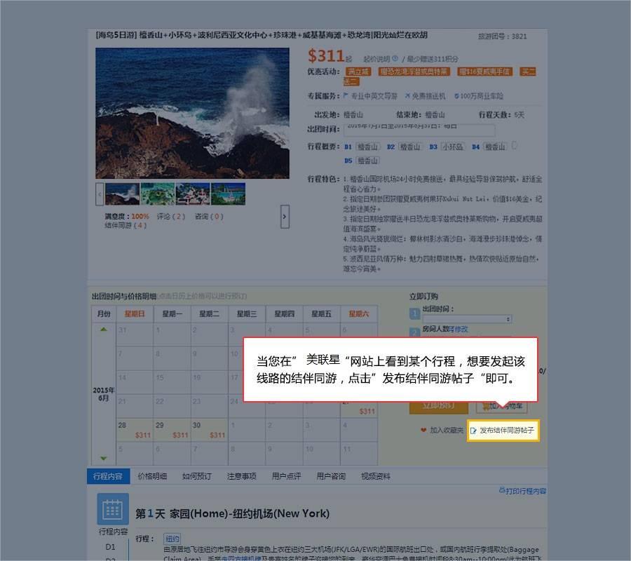
Task: Click the add to cart button
Action: click(x=501, y=406)
